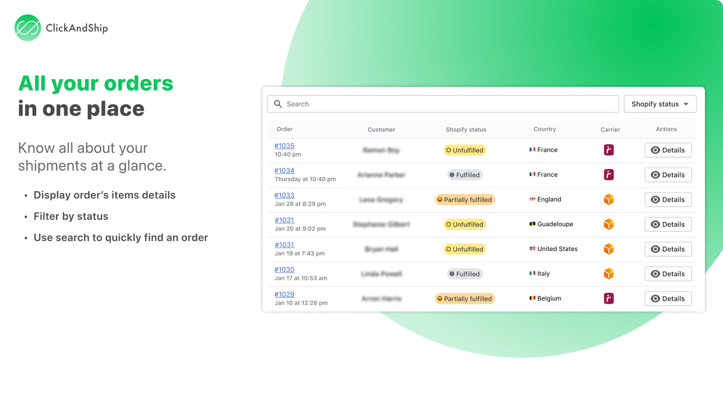This screenshot has height=407, width=723.
Task: Click the eye icon on order #1034's Details button
Action: (x=656, y=175)
